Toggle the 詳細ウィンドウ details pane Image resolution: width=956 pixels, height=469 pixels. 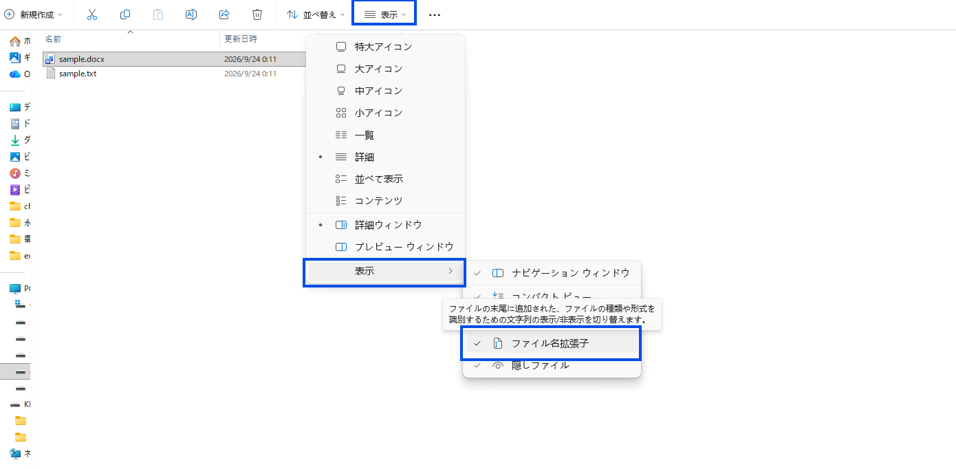click(x=385, y=225)
